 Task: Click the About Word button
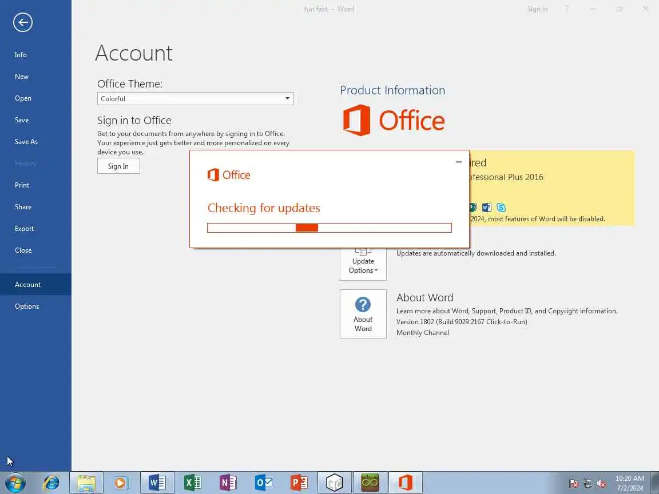click(x=363, y=314)
